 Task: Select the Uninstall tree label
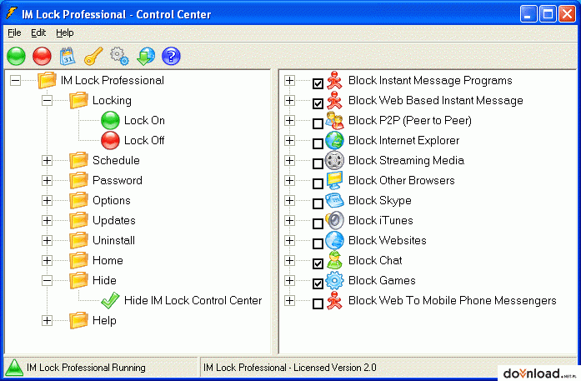coord(113,241)
